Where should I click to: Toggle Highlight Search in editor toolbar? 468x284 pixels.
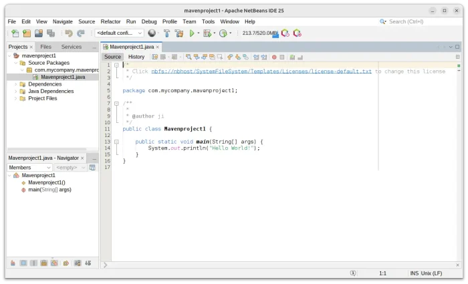(x=212, y=57)
